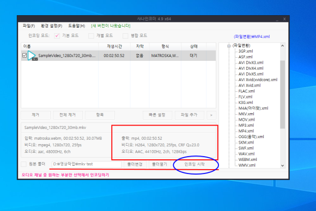Image resolution: width=316 pixels, height=211 pixels.
Task: Click the 파일 추가 button
Action: tap(190, 115)
